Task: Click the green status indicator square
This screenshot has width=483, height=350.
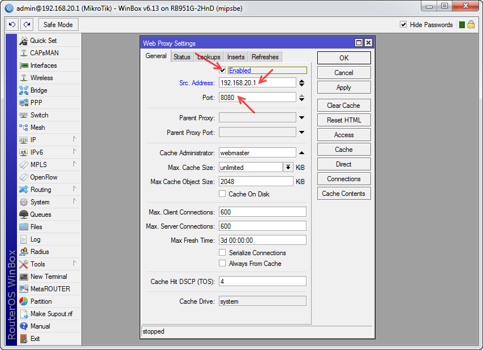Action: 462,25
